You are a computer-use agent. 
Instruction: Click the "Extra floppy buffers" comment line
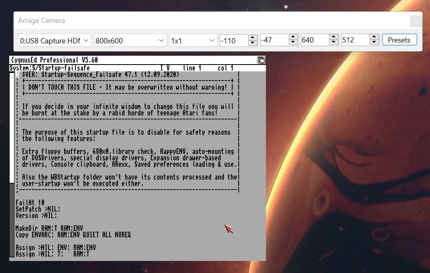pyautogui.click(x=128, y=152)
